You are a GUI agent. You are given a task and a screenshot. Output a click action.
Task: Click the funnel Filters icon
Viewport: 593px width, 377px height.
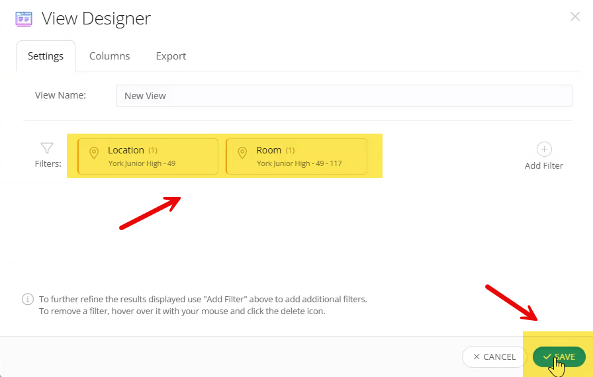pos(47,148)
